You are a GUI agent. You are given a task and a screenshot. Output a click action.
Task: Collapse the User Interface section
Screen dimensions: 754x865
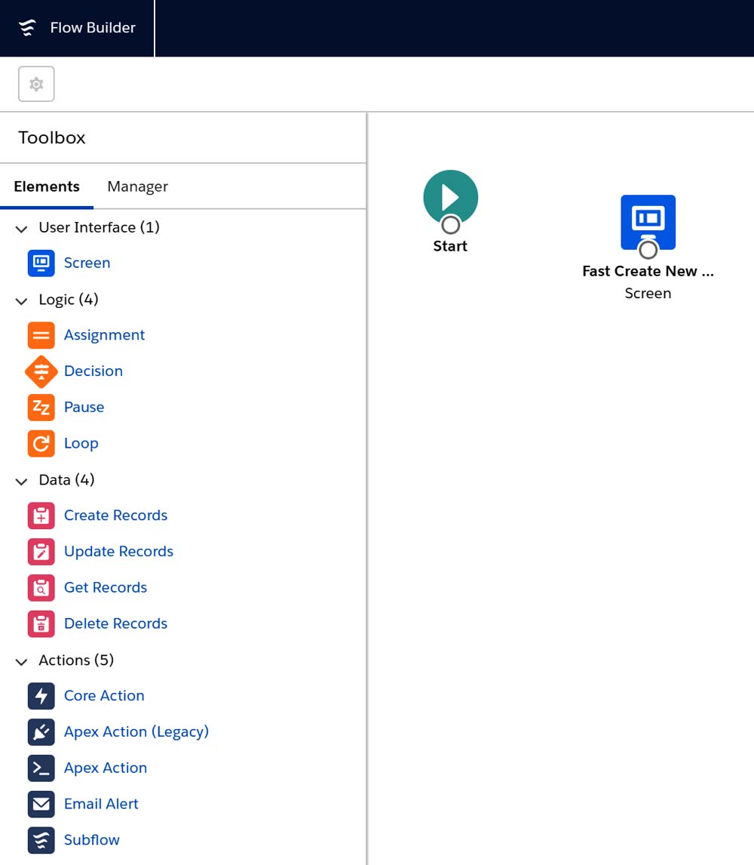click(21, 228)
